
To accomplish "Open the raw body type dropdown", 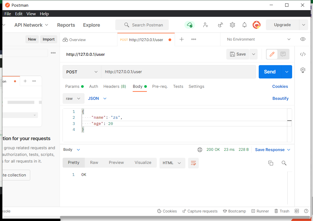I will point(73,98).
